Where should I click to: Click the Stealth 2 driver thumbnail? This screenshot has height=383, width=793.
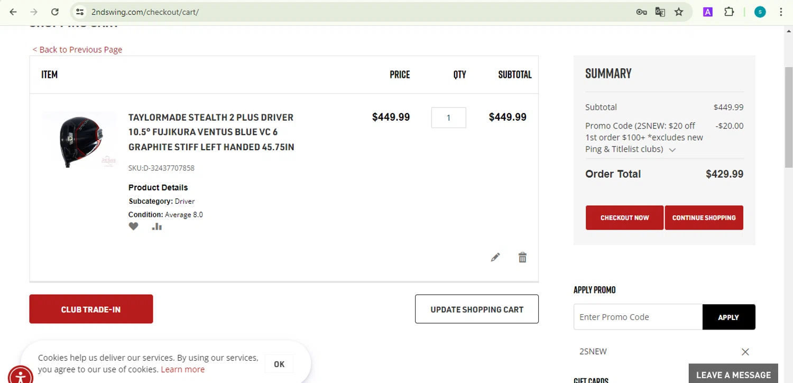(x=80, y=140)
